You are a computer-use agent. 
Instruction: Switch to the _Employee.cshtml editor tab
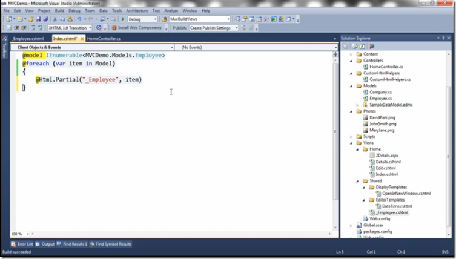[x=28, y=38]
